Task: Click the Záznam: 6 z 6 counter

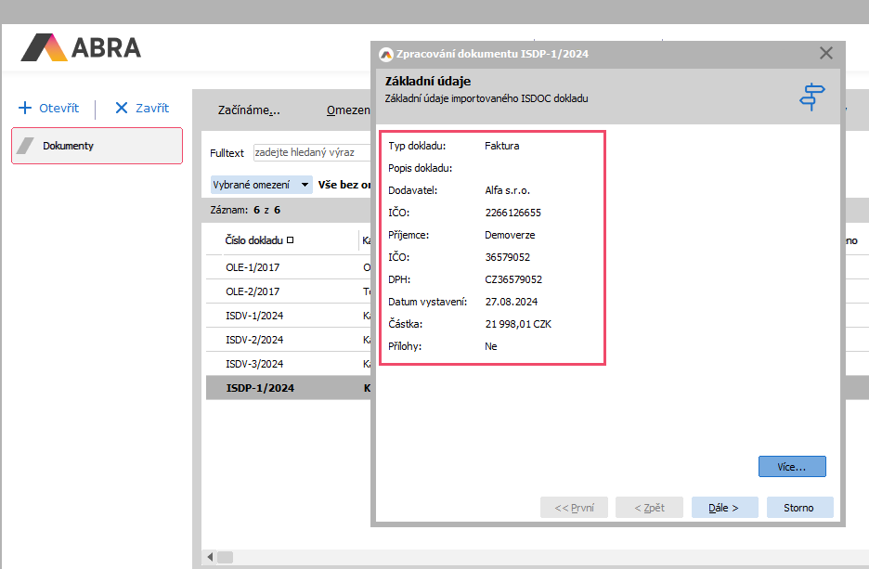Action: coord(245,210)
